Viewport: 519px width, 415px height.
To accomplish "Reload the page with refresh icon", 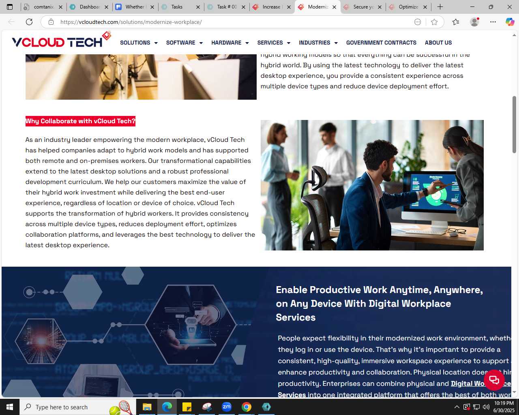I will point(29,22).
